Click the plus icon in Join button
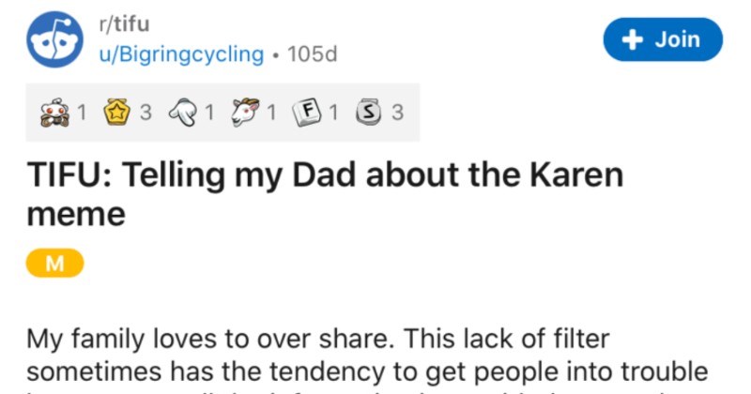 pyautogui.click(x=635, y=39)
